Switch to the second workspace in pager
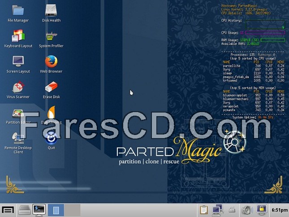The image size is (289, 217). [x=72, y=210]
